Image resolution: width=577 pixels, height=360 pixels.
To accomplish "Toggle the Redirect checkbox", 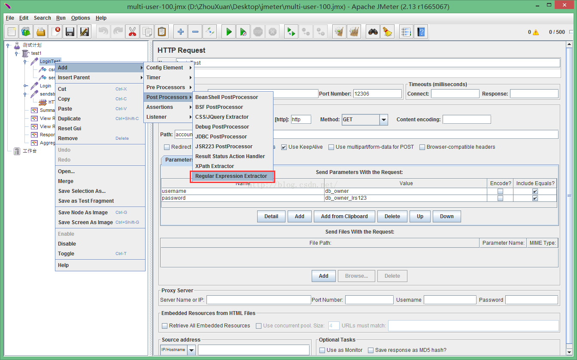I will (x=167, y=147).
